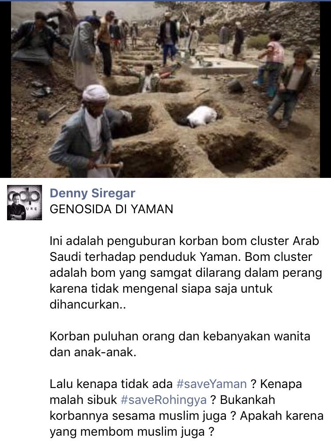Select the GENOSIDA DI YAMAN headline

(111, 209)
